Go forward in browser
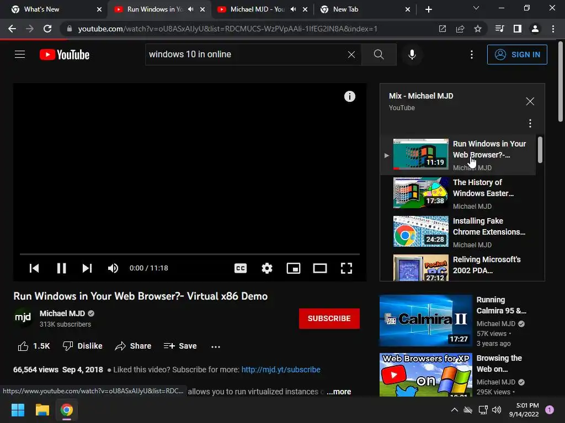Image resolution: width=565 pixels, height=423 pixels. 30,29
